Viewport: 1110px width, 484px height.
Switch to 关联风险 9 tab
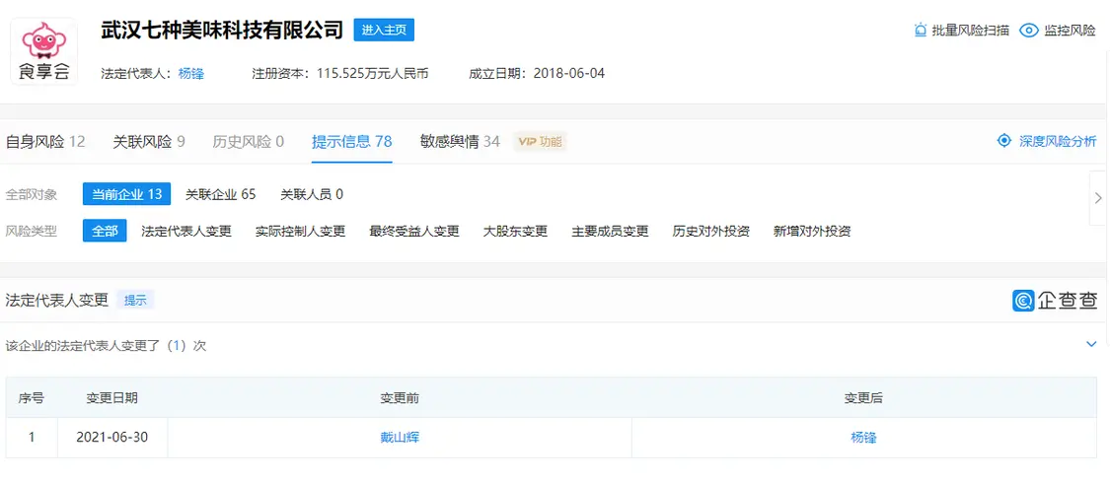(x=149, y=142)
